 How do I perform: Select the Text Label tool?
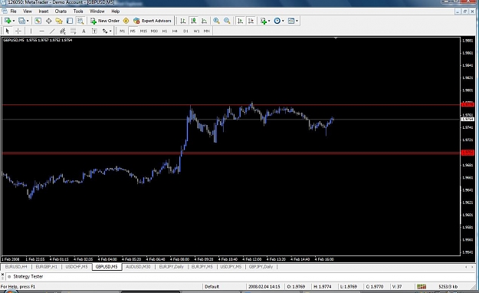(94, 31)
